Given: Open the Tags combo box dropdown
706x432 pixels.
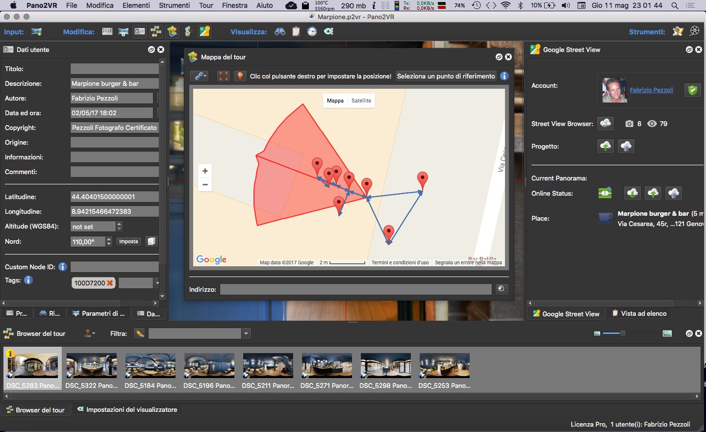Looking at the screenshot, I should tap(157, 283).
